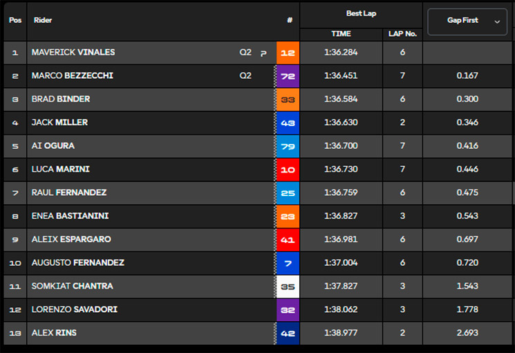Click the TIME column header
Viewport: 515px width, 353px height.
(x=341, y=34)
